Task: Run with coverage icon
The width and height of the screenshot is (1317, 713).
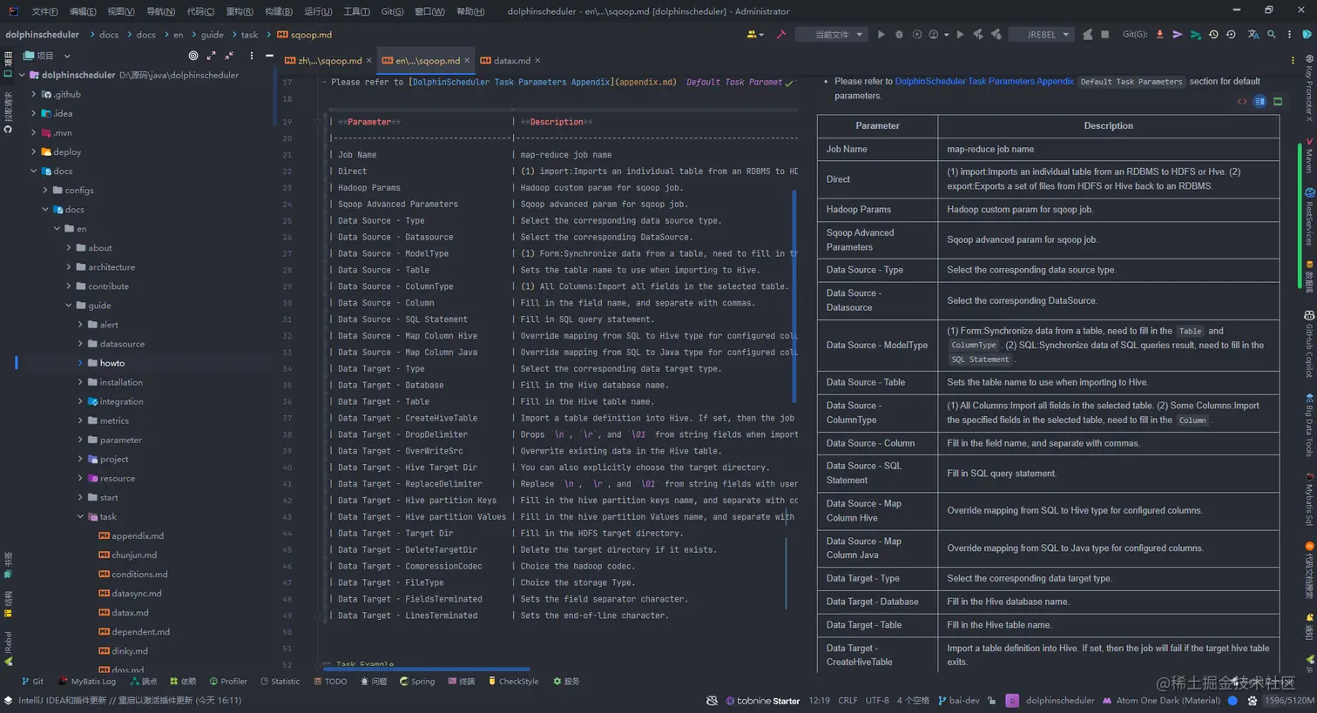Action: click(x=916, y=35)
